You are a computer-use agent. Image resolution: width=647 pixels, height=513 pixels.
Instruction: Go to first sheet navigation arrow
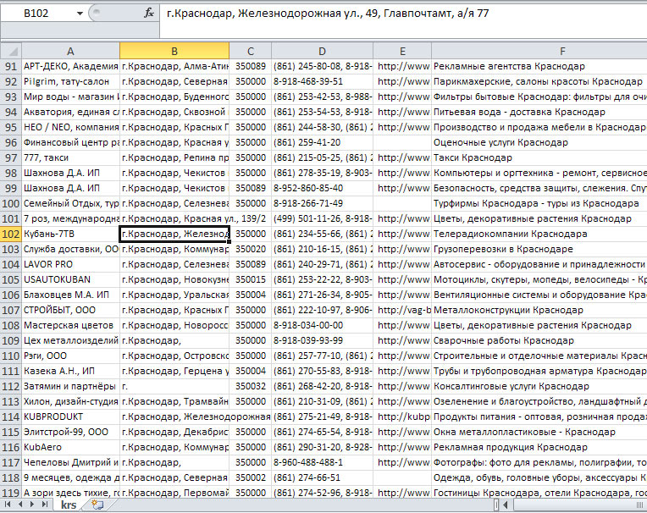click(x=8, y=504)
